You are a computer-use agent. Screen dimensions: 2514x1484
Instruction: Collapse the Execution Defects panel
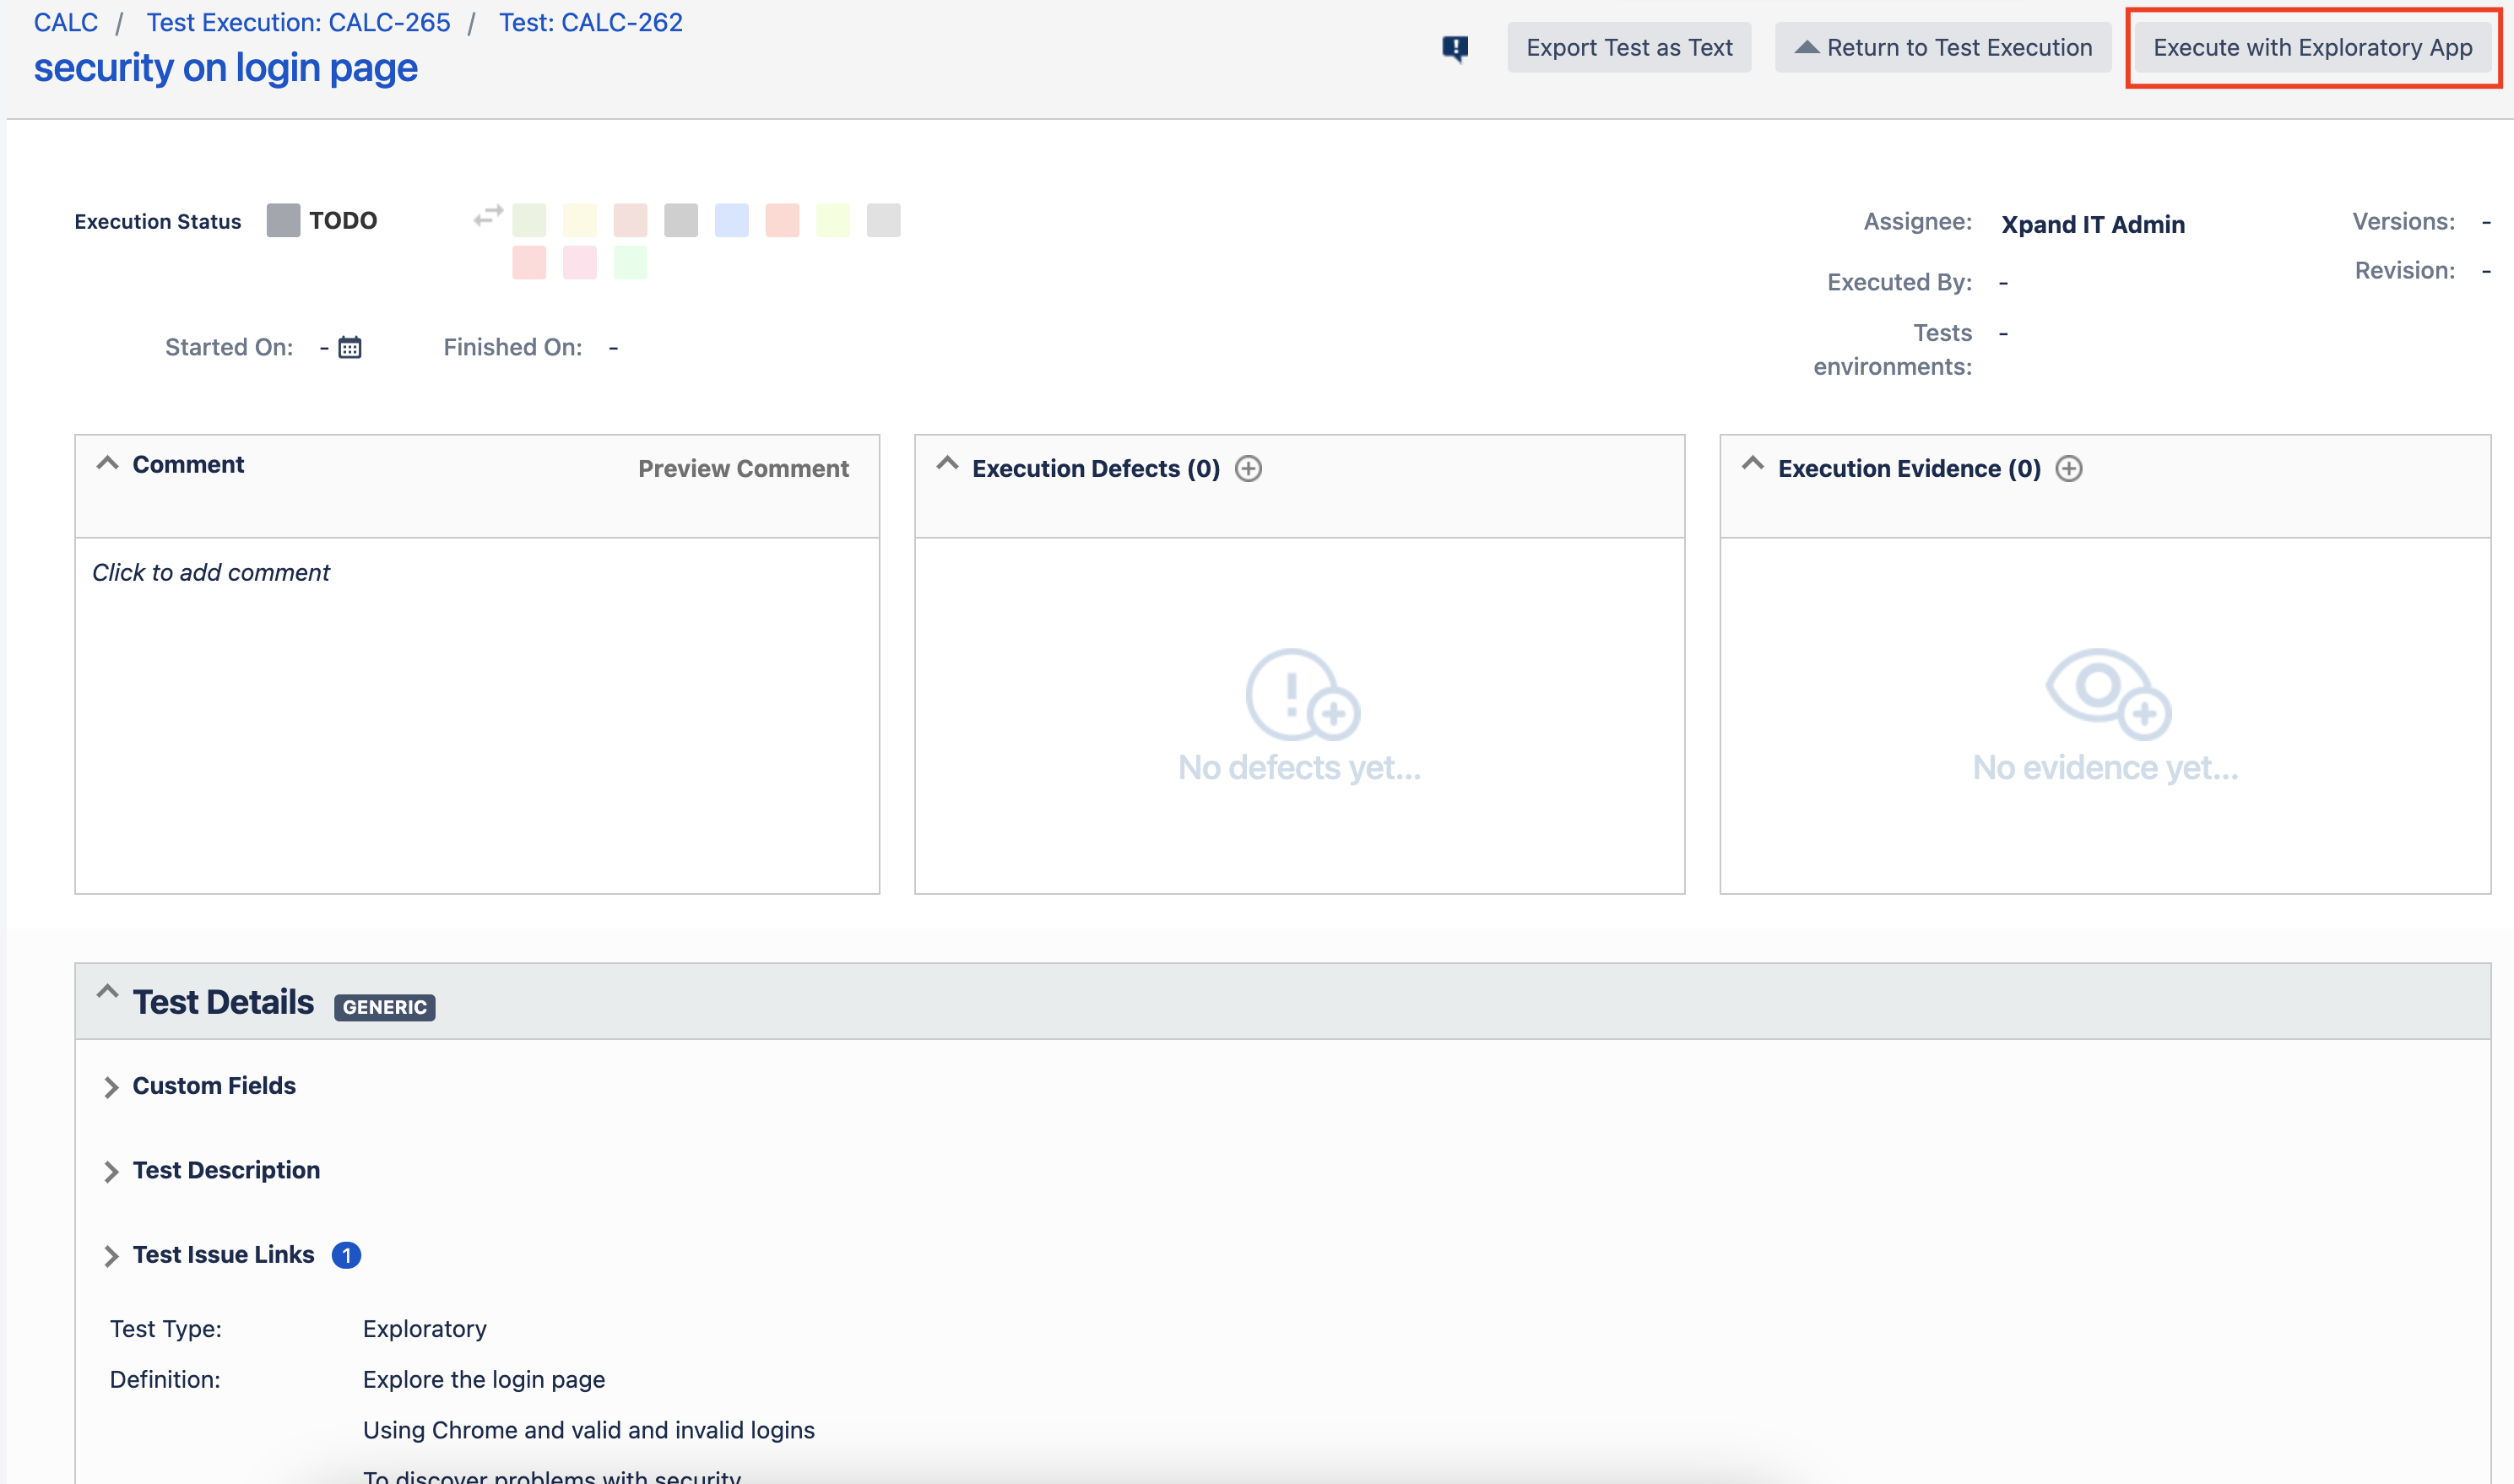click(x=947, y=463)
